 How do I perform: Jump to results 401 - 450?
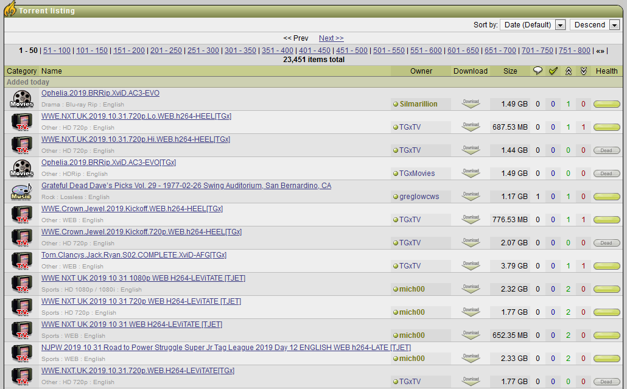click(x=315, y=51)
